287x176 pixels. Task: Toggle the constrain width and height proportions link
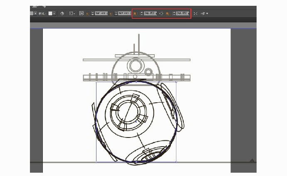pos(161,14)
